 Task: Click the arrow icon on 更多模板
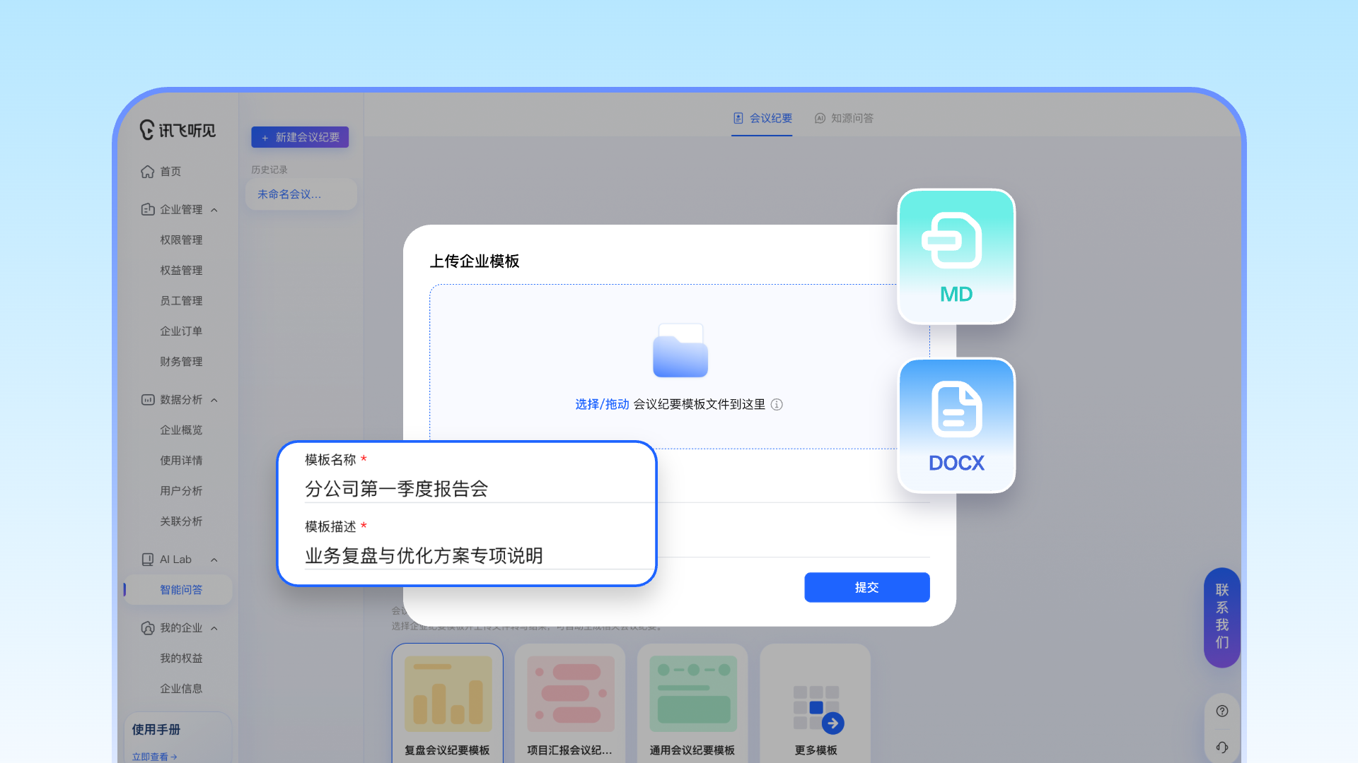point(833,723)
